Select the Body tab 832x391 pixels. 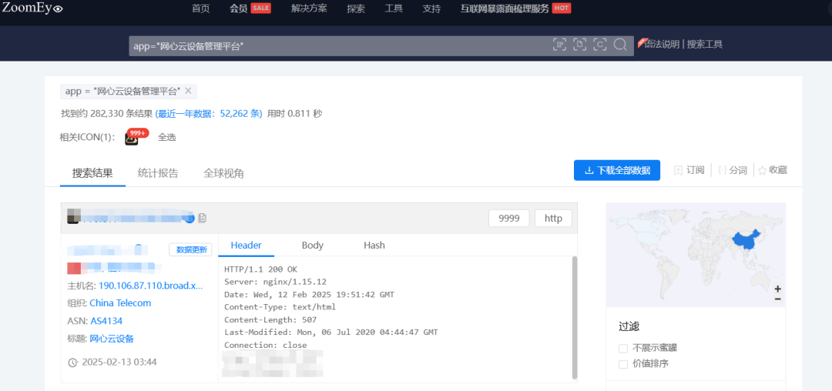pyautogui.click(x=313, y=246)
